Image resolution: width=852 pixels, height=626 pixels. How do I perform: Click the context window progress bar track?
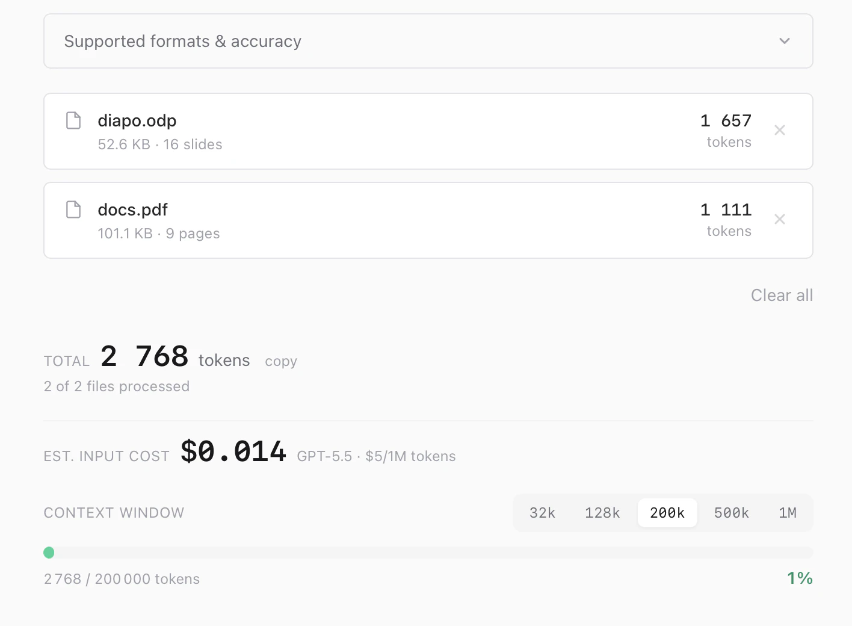[x=428, y=553]
